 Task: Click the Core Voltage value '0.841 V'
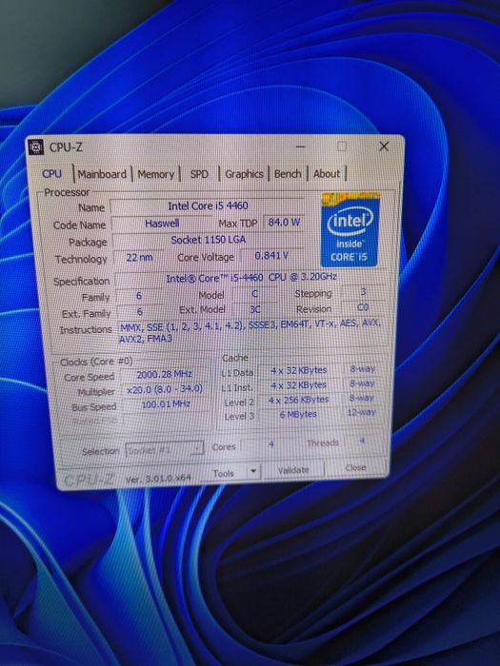point(271,256)
